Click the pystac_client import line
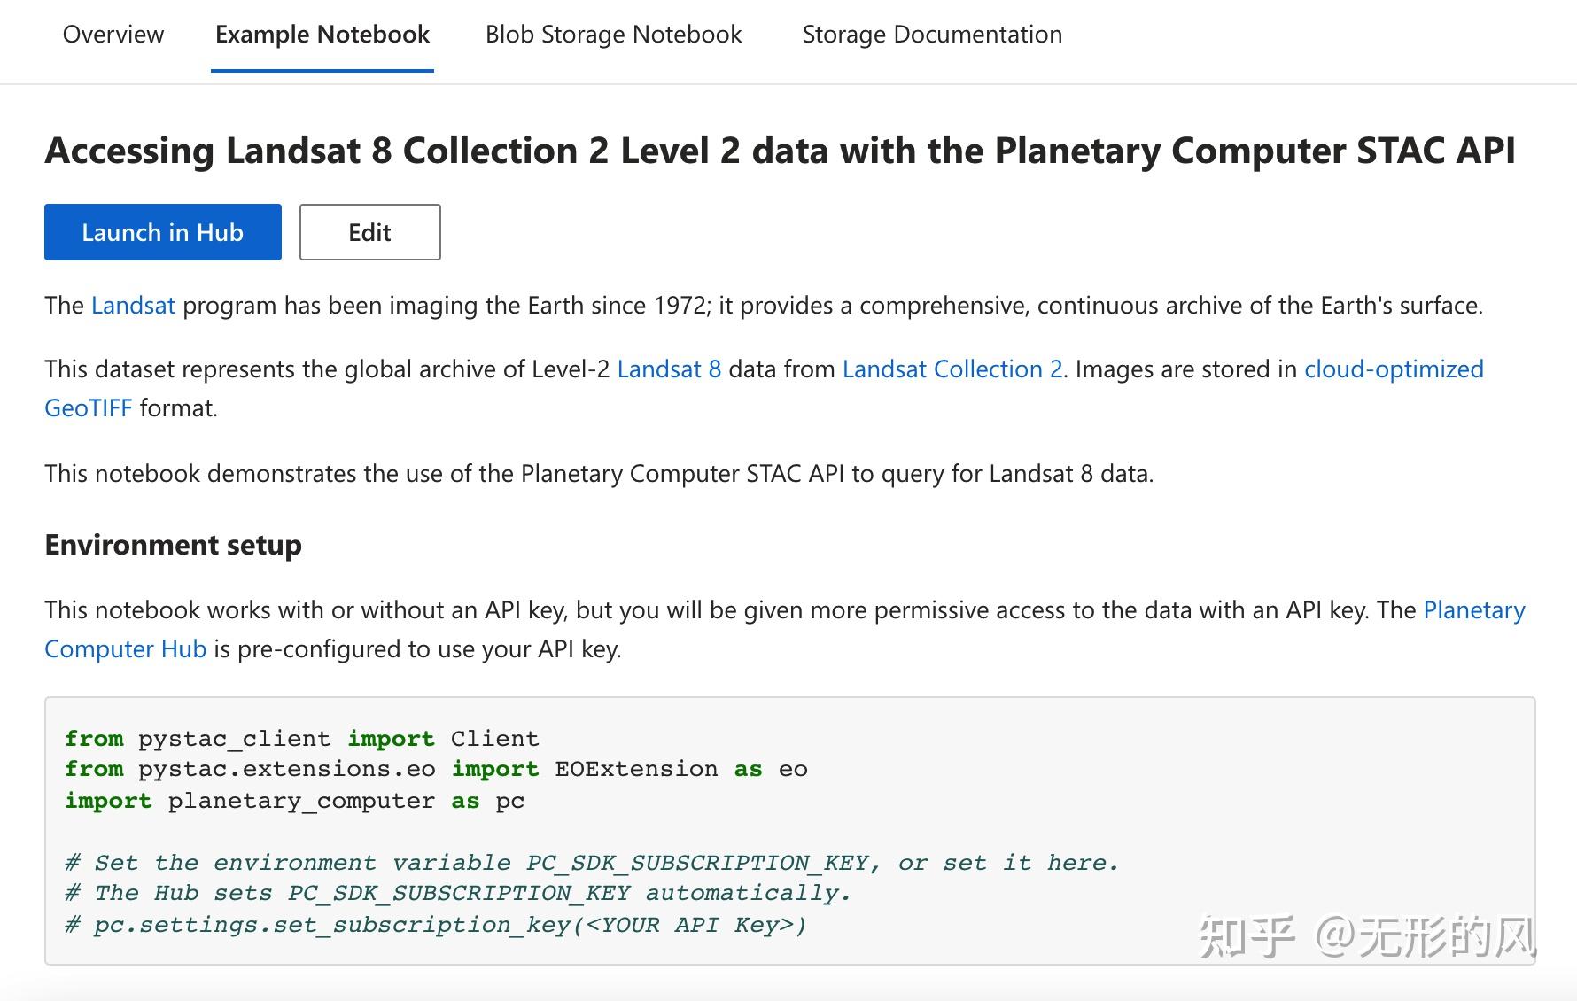 [301, 738]
